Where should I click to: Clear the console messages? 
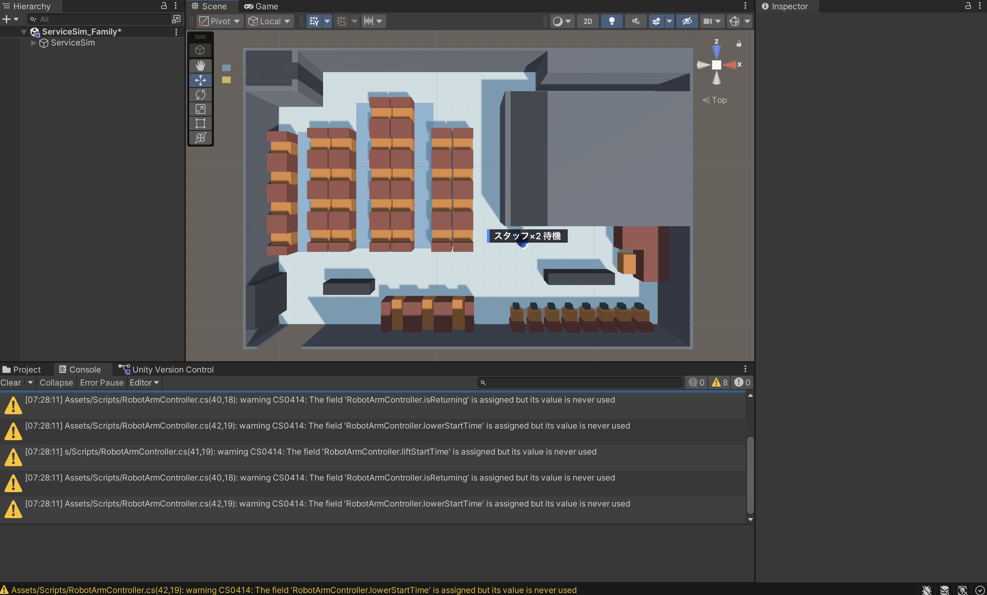tap(11, 382)
